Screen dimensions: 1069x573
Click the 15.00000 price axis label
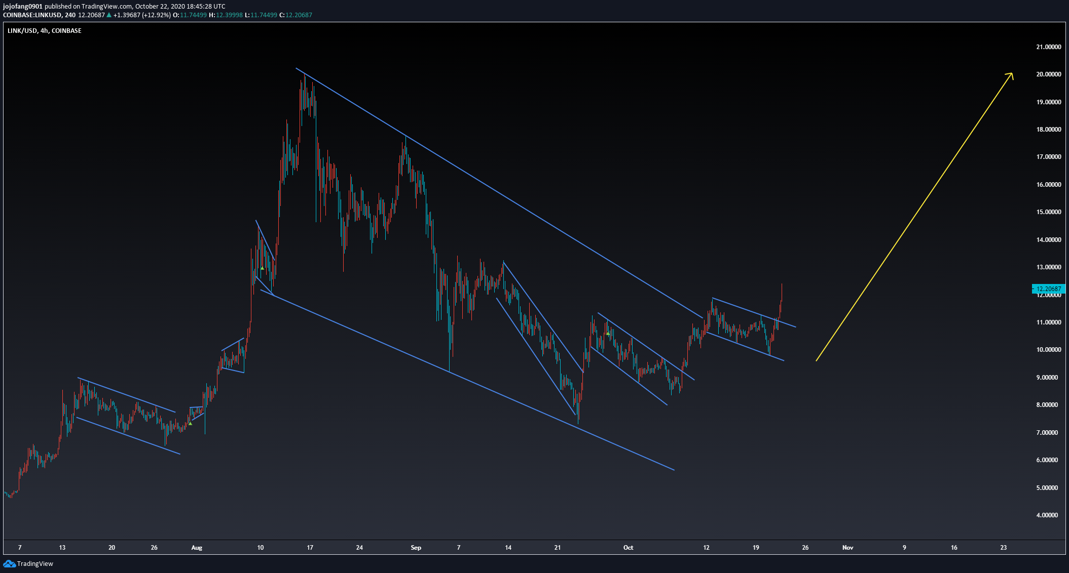point(1048,212)
